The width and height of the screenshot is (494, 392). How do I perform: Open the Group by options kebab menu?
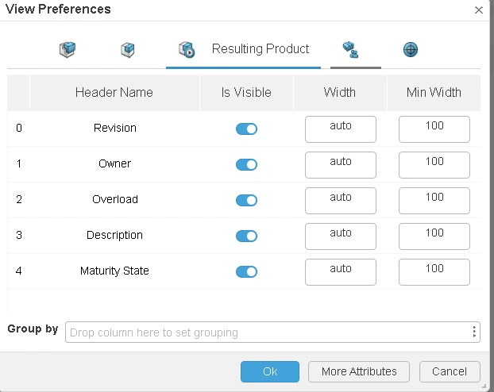[474, 332]
